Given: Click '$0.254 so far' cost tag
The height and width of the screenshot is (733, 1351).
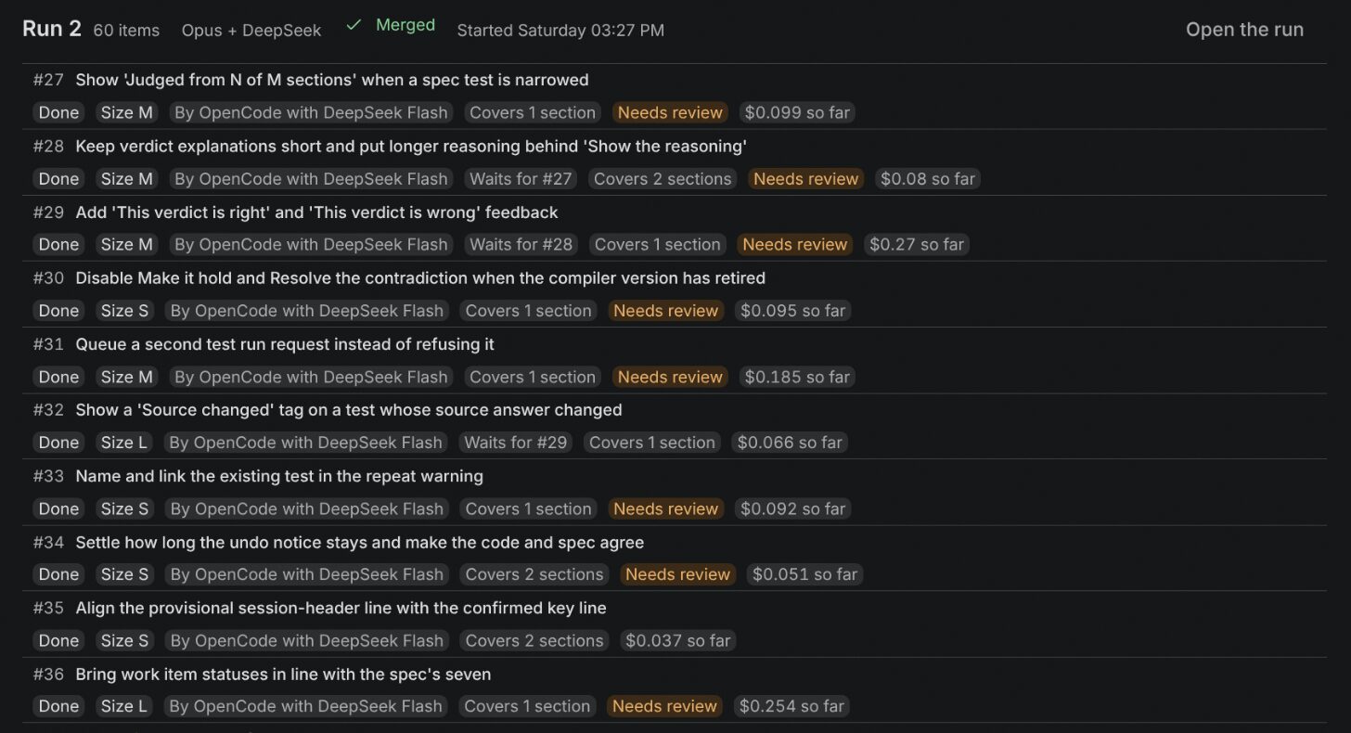Looking at the screenshot, I should point(791,706).
